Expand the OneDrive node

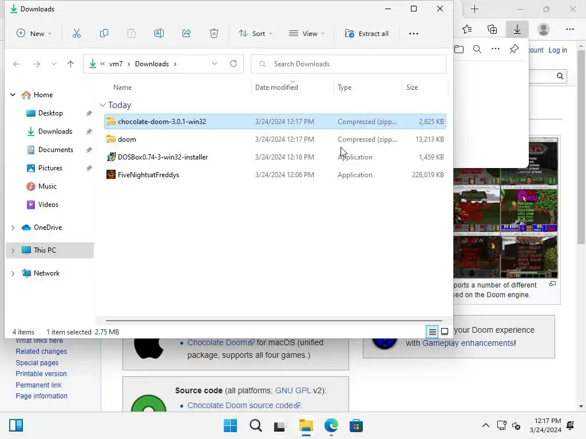[13, 228]
